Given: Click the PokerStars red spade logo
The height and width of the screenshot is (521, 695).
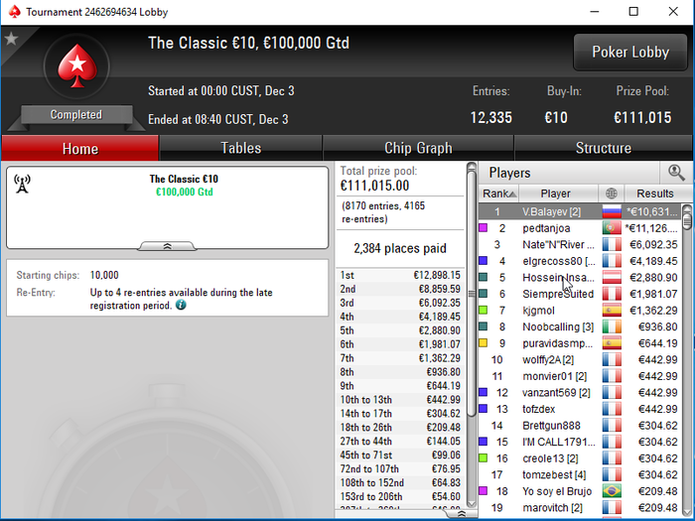Looking at the screenshot, I should [x=77, y=65].
